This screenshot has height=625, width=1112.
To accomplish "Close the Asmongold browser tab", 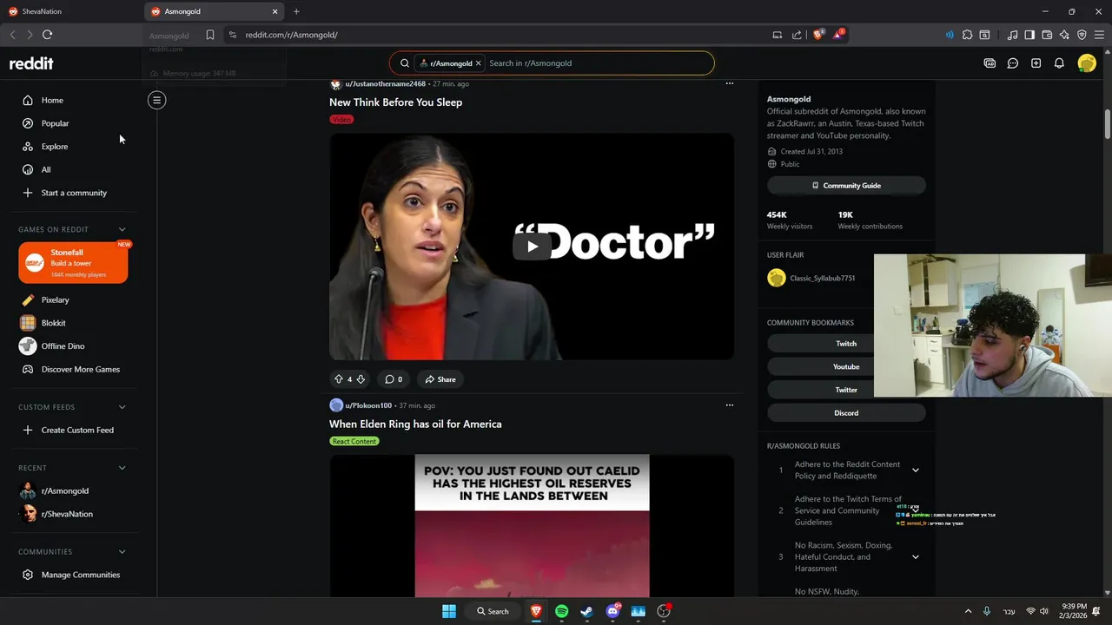I will [x=275, y=11].
